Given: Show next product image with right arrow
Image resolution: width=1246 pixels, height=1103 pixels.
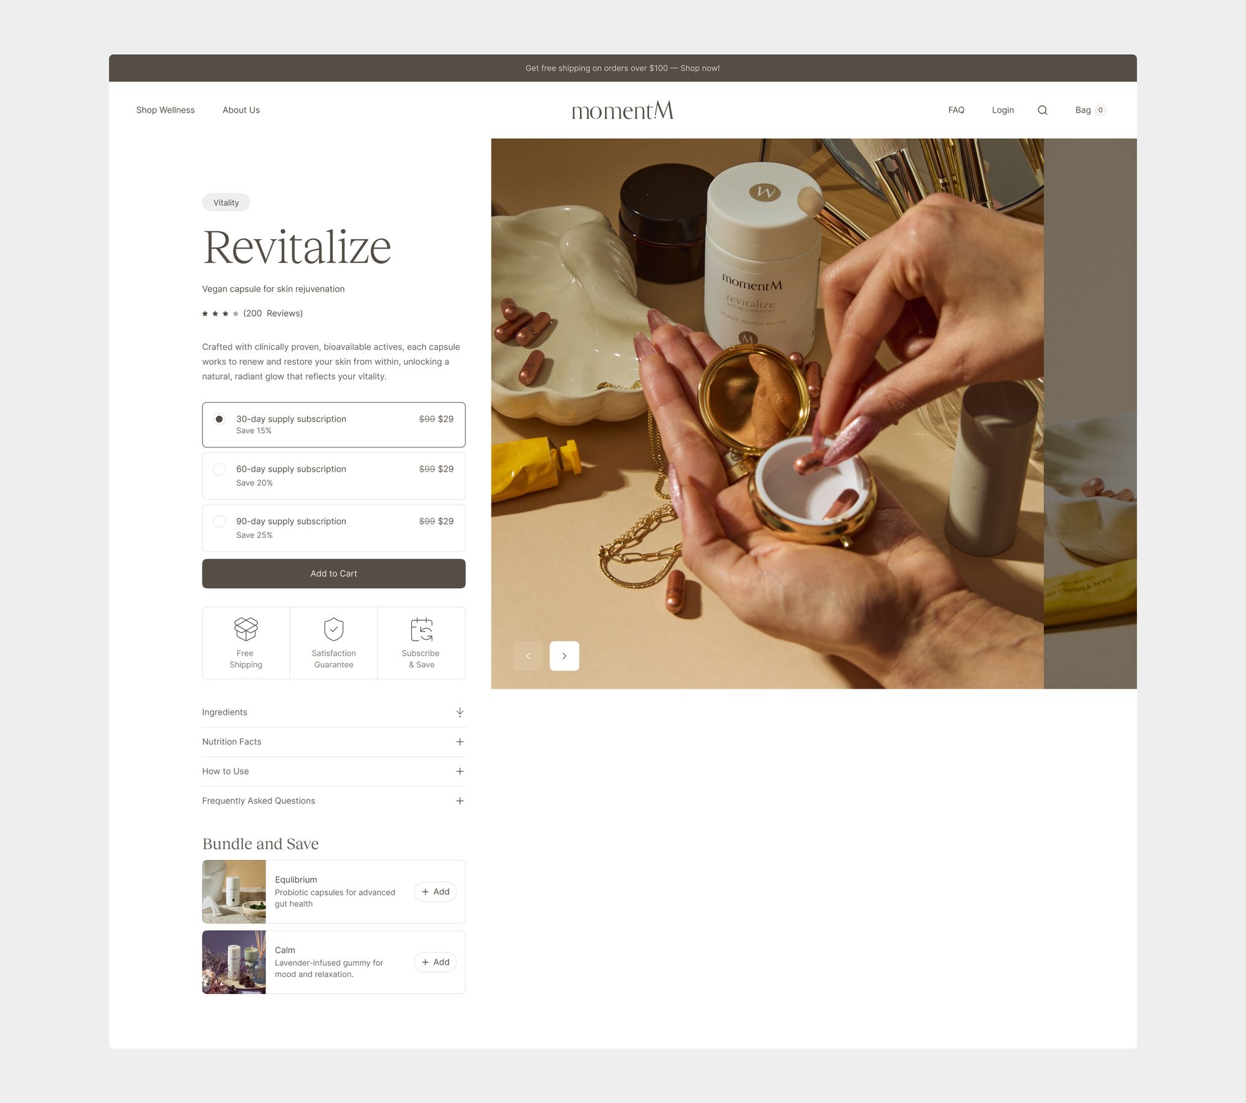Looking at the screenshot, I should [564, 656].
